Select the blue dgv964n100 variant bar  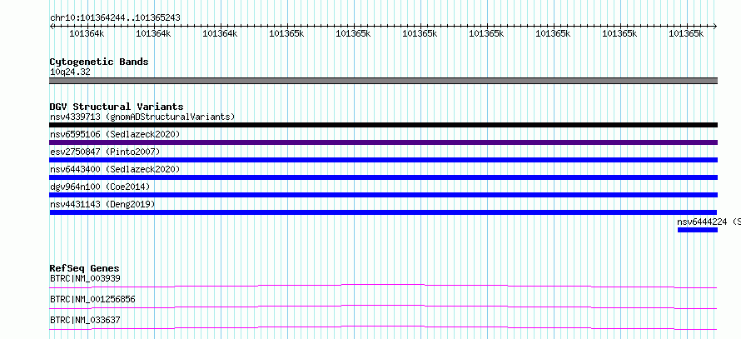pyautogui.click(x=384, y=195)
